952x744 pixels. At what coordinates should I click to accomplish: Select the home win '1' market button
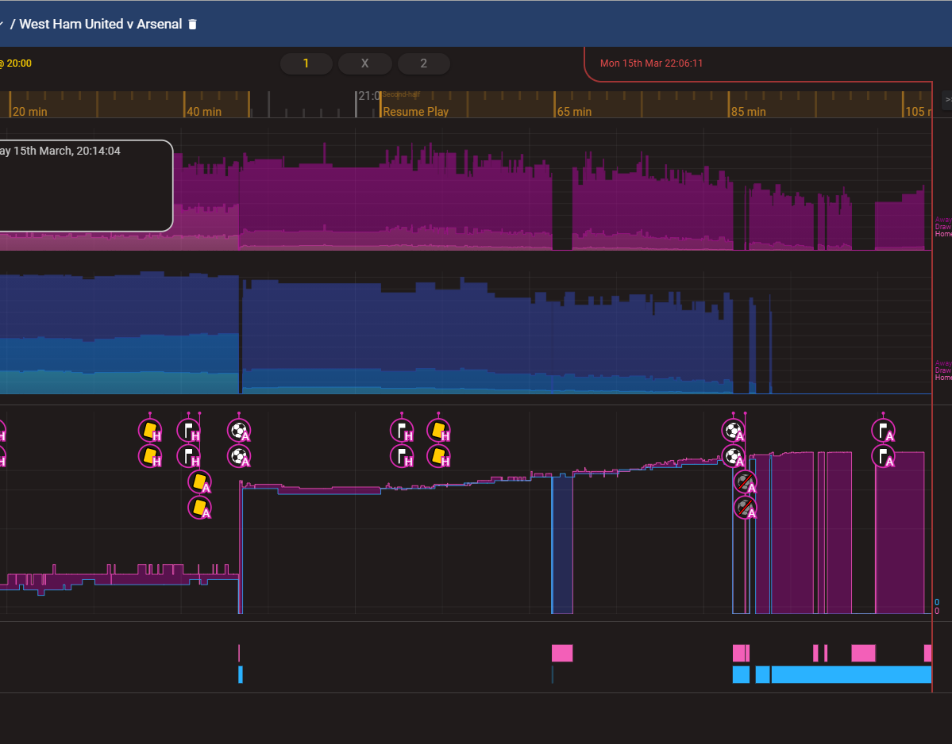click(306, 63)
